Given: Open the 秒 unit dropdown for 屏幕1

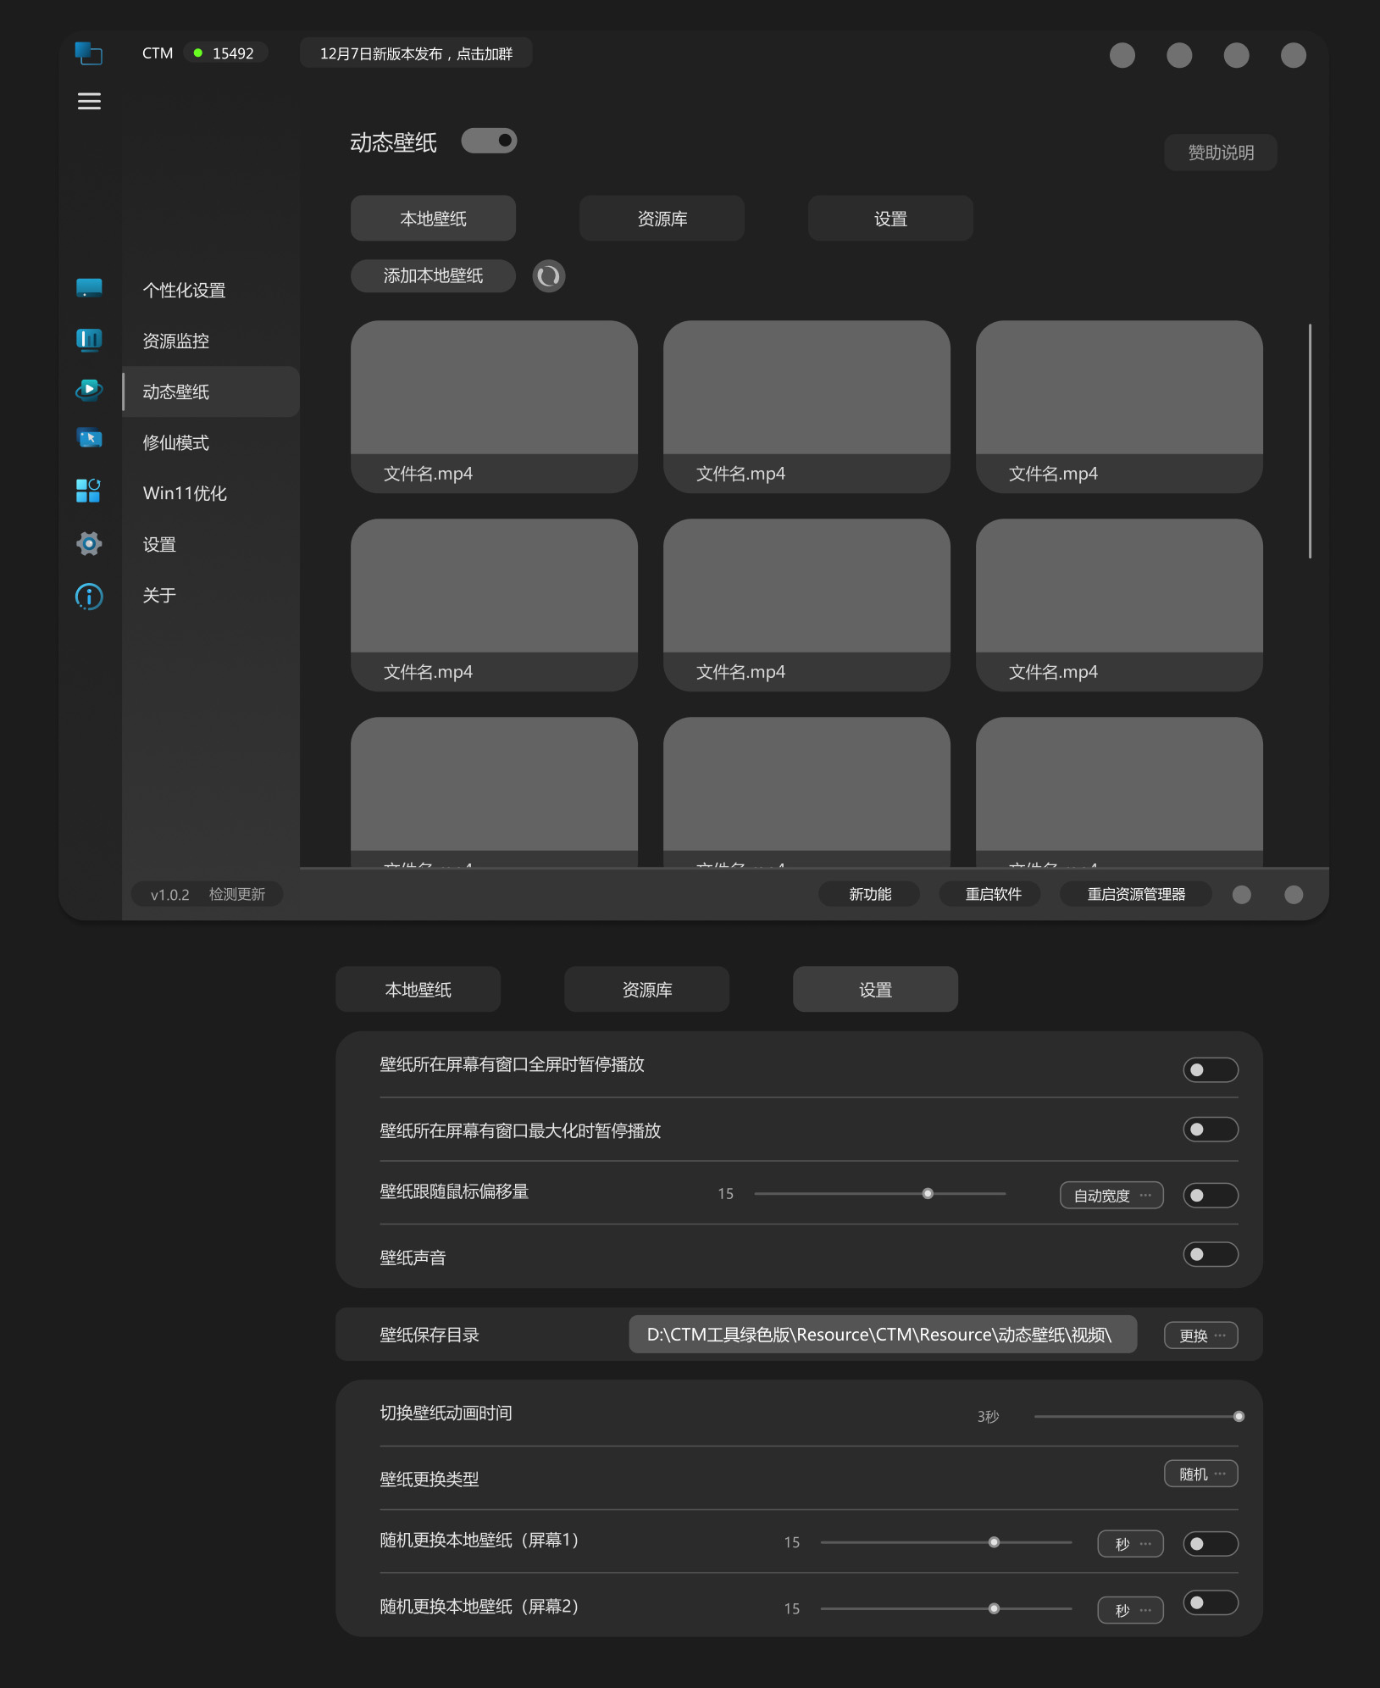Looking at the screenshot, I should click(1130, 1544).
